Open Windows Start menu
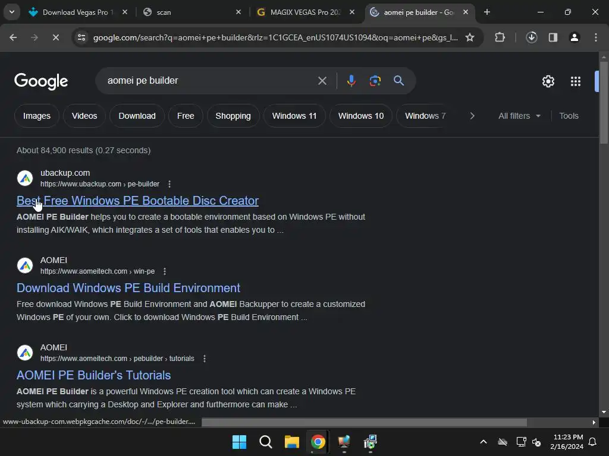This screenshot has width=609, height=456. click(x=239, y=442)
